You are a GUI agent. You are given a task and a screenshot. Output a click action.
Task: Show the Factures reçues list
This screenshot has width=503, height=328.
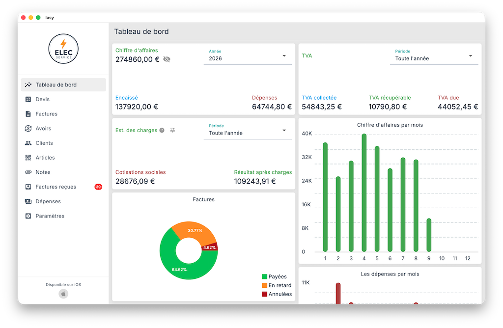tap(63, 187)
